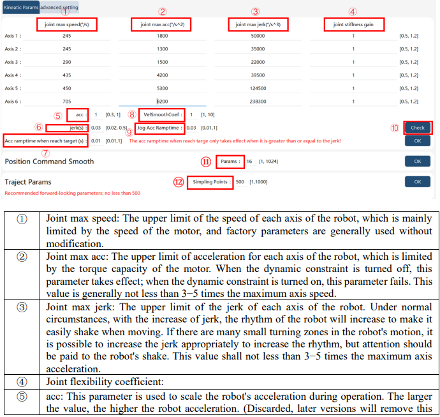The image size is (440, 417).
Task: Click the Axis 6 row label
Action: (13, 102)
